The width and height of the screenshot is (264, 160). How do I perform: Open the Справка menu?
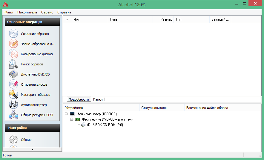pyautogui.click(x=64, y=12)
